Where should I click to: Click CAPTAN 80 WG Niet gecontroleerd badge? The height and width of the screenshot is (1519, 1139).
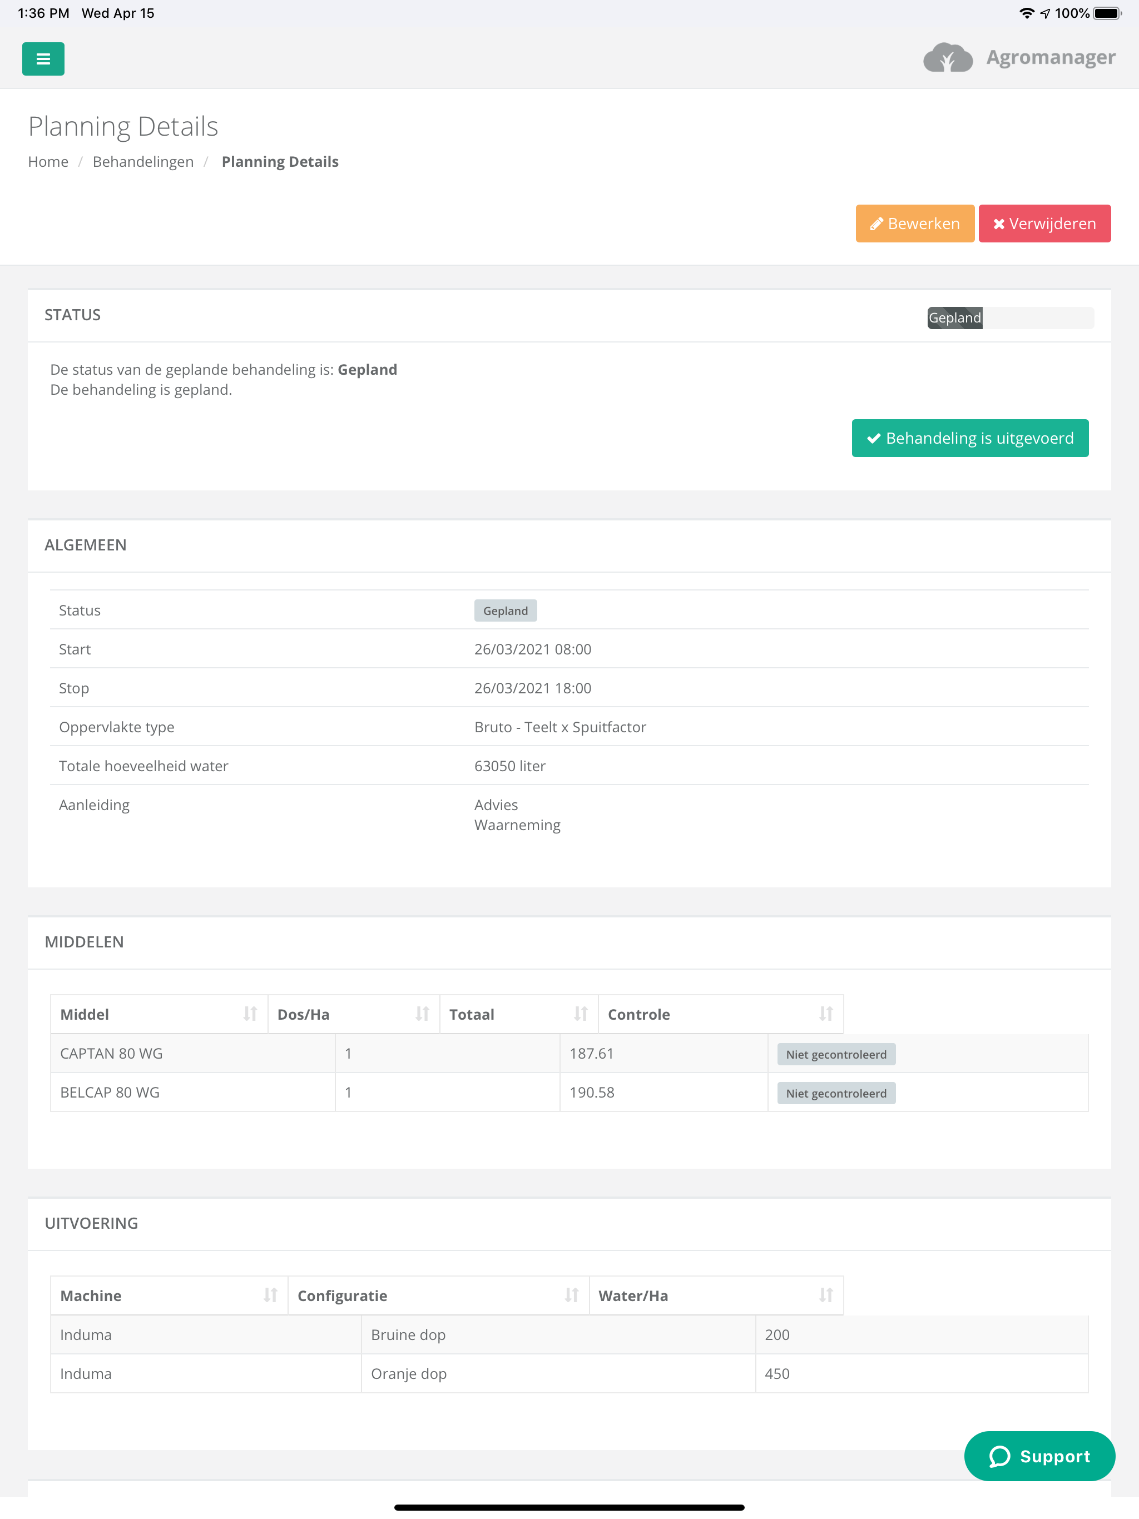click(835, 1054)
